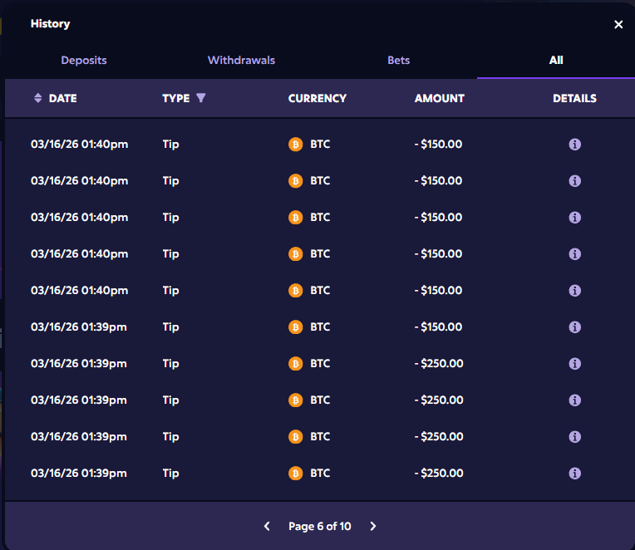Click BTC currency label in ninth row
This screenshot has height=550, width=635.
(x=320, y=437)
